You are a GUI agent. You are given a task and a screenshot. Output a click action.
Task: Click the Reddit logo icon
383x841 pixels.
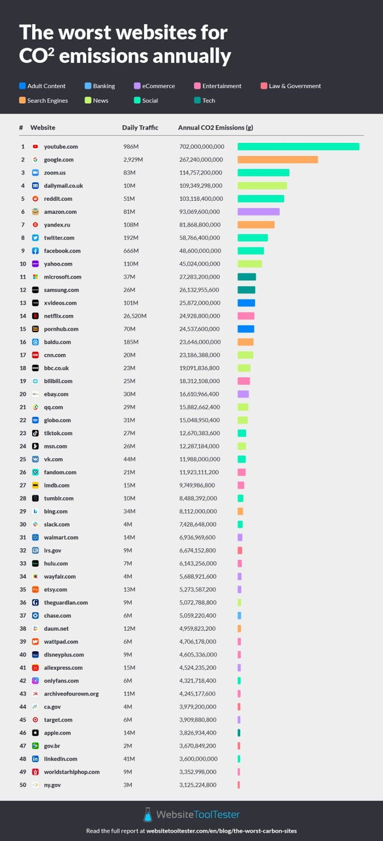point(35,199)
